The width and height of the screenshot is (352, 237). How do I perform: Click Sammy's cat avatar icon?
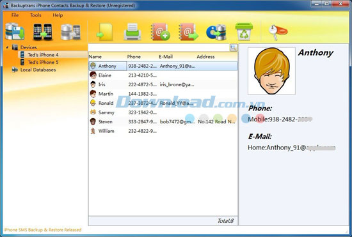pyautogui.click(x=93, y=112)
